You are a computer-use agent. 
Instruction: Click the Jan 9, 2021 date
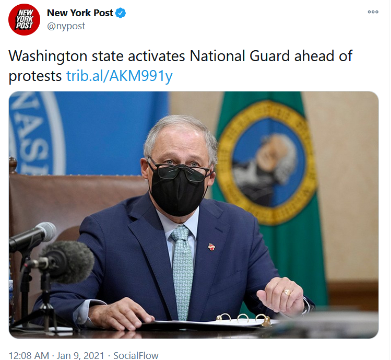[x=80, y=355]
